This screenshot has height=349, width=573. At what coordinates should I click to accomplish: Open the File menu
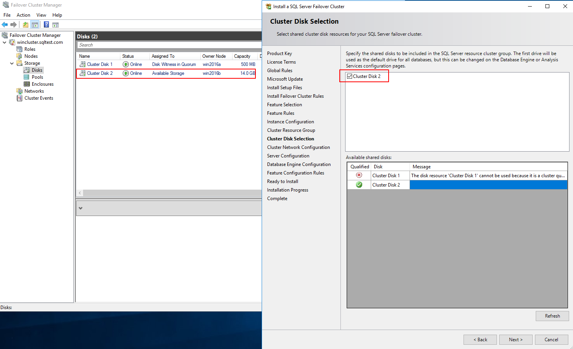pyautogui.click(x=7, y=15)
